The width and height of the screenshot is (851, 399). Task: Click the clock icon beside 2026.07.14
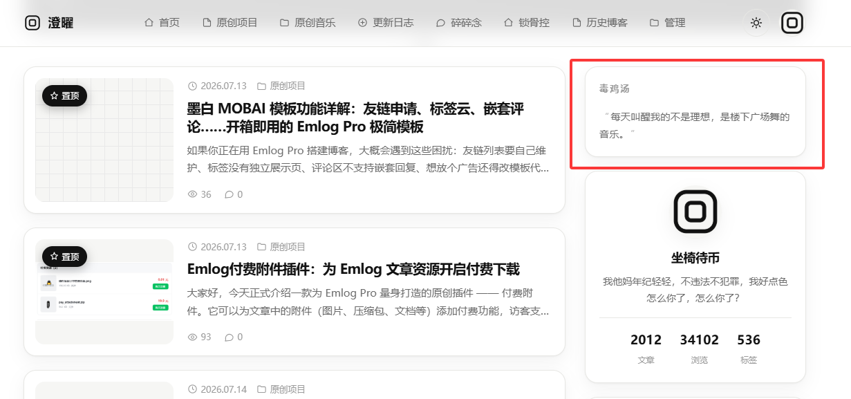tap(193, 389)
